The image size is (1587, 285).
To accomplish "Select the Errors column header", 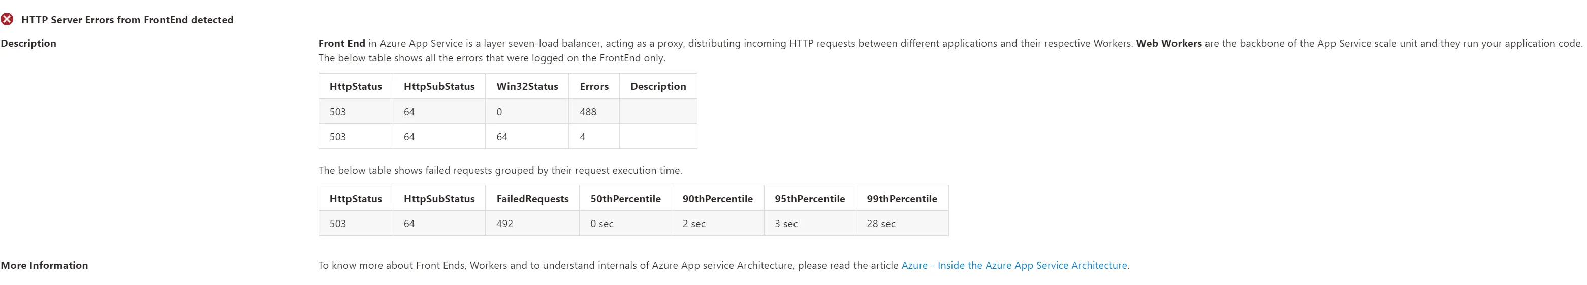I will pos(594,87).
